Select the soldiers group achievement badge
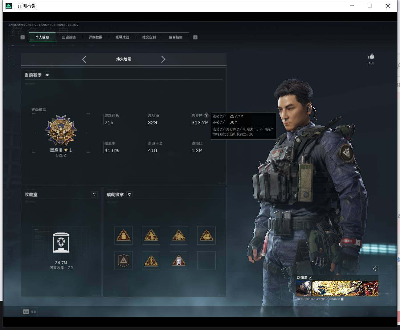Screen dimensions: 400x330 click(179, 235)
